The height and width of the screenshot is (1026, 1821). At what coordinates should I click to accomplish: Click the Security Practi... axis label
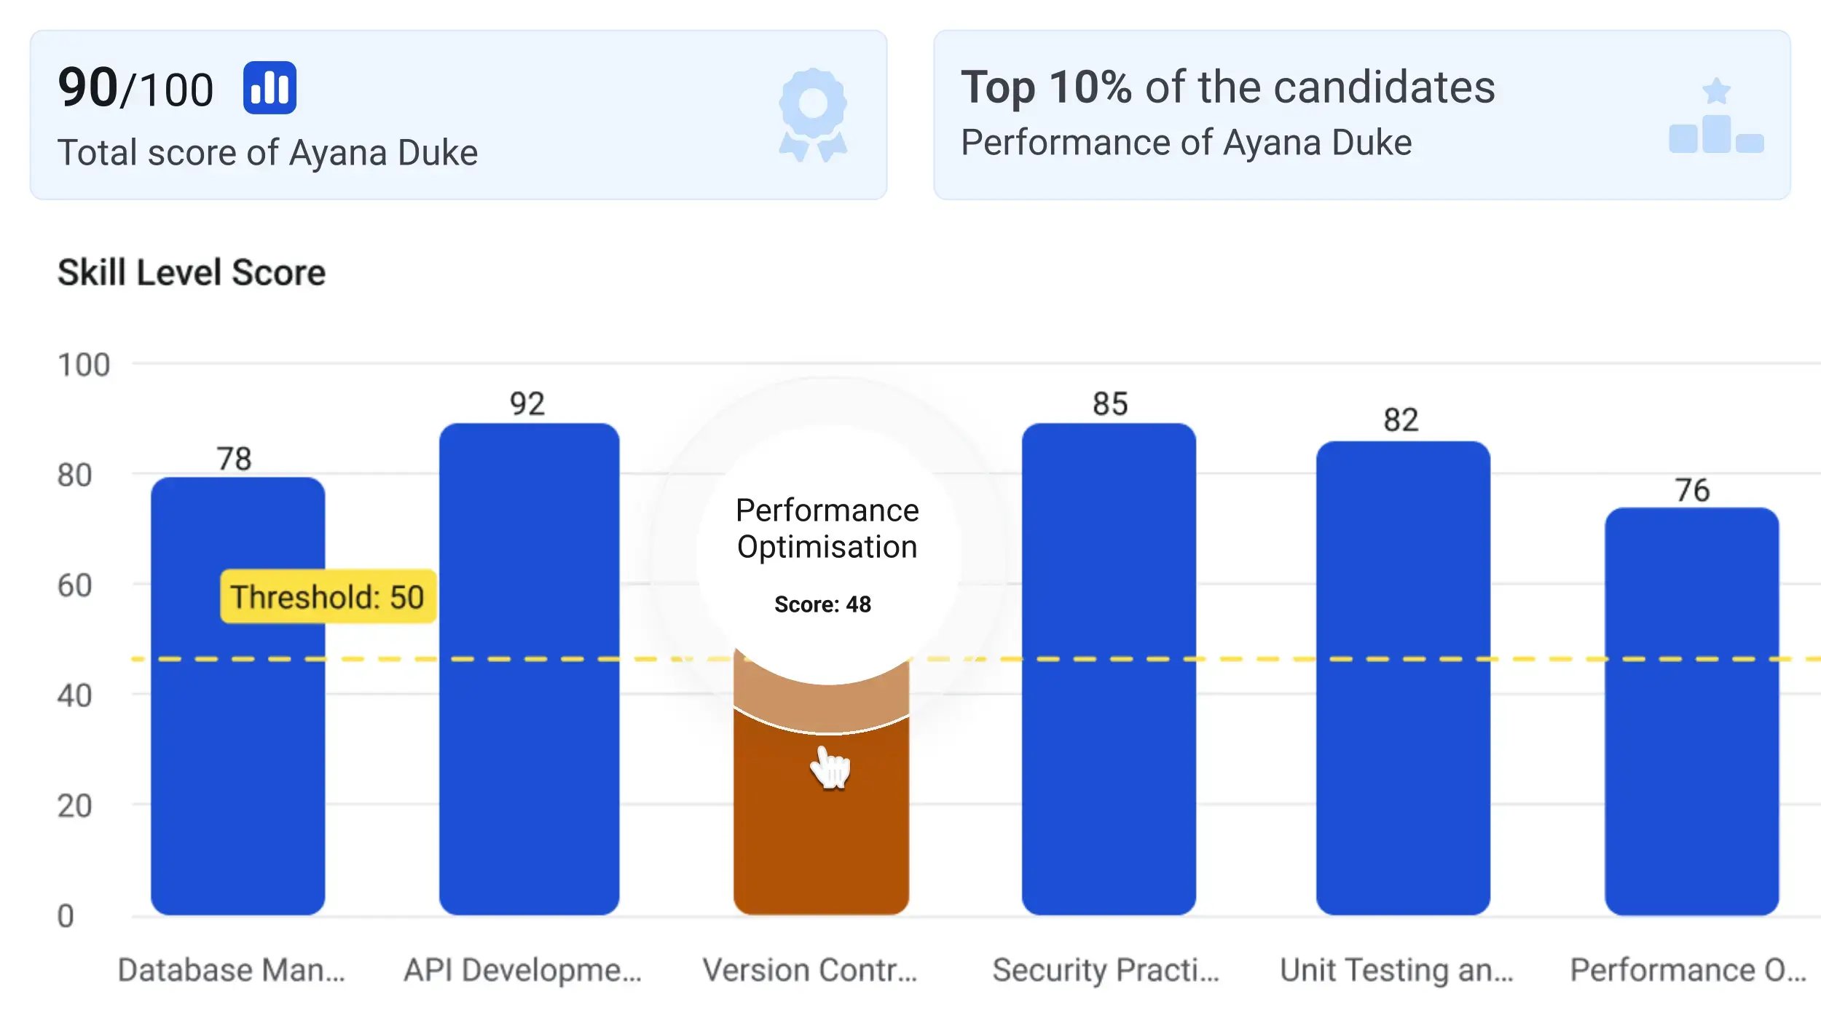(1106, 970)
